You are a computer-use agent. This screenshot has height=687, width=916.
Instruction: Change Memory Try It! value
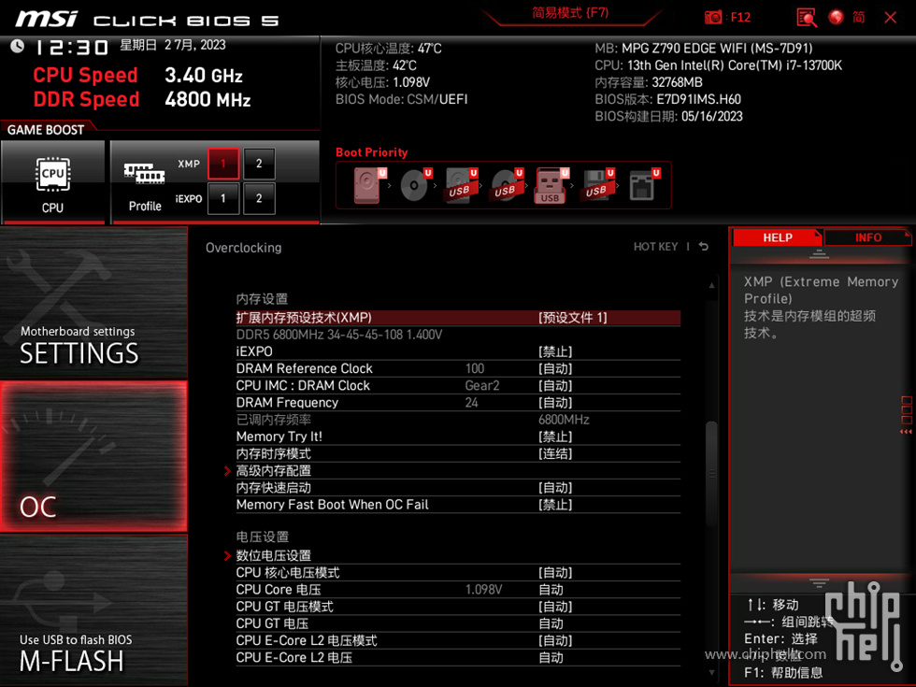tap(555, 437)
